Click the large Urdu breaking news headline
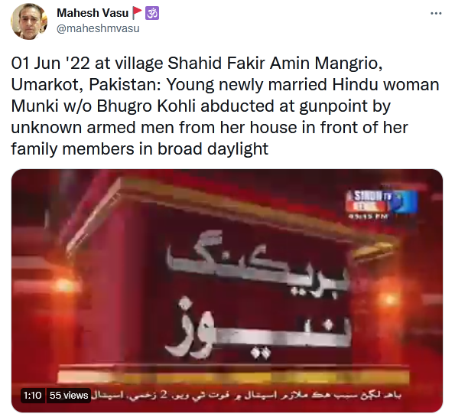 258,295
